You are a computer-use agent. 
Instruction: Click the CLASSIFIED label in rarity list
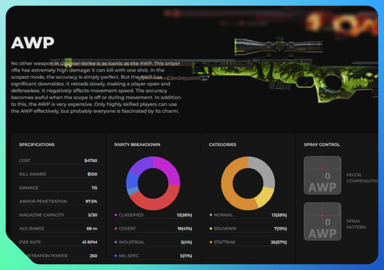[131, 215]
